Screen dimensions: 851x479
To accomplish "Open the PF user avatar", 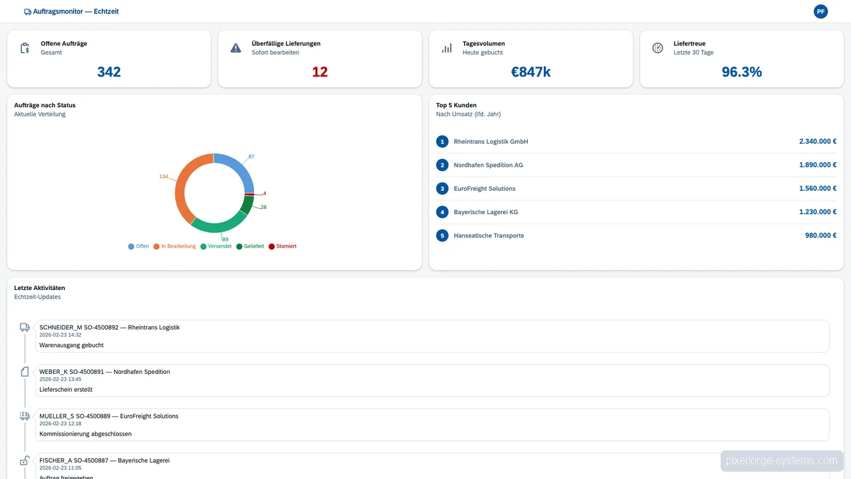I will point(820,11).
